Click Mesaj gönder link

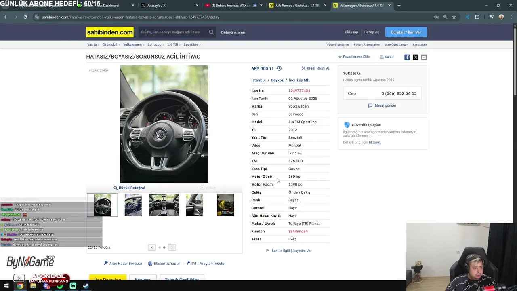[382, 105]
